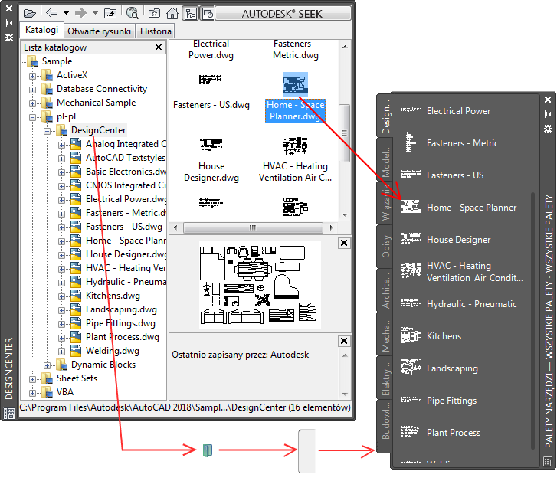Viewport: 557px width, 481px height.
Task: Select the Landscaping palette tool icon
Action: click(x=411, y=367)
